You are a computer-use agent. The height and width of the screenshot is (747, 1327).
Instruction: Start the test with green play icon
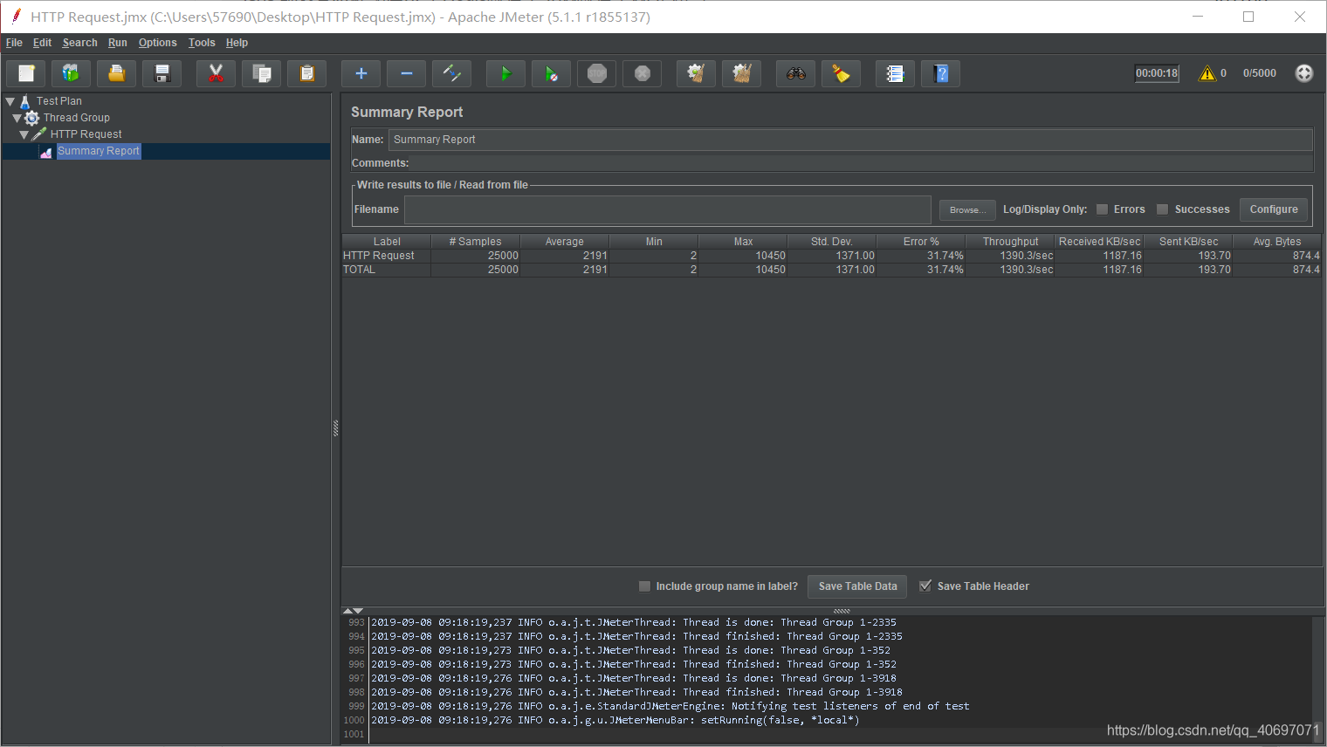pos(506,73)
